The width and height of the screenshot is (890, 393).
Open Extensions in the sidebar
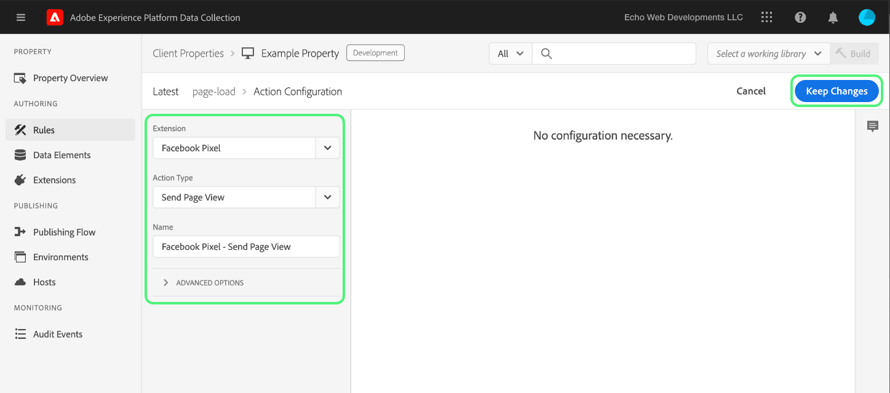tap(54, 180)
